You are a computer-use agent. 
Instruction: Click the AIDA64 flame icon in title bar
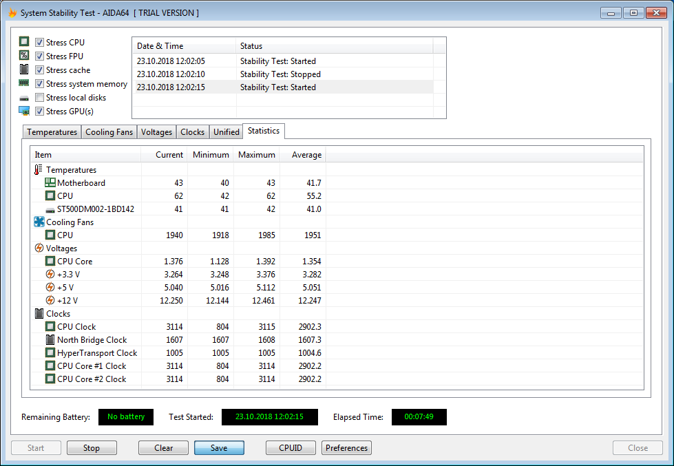(12, 13)
